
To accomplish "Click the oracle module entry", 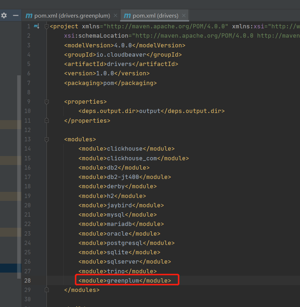I will 119,233.
